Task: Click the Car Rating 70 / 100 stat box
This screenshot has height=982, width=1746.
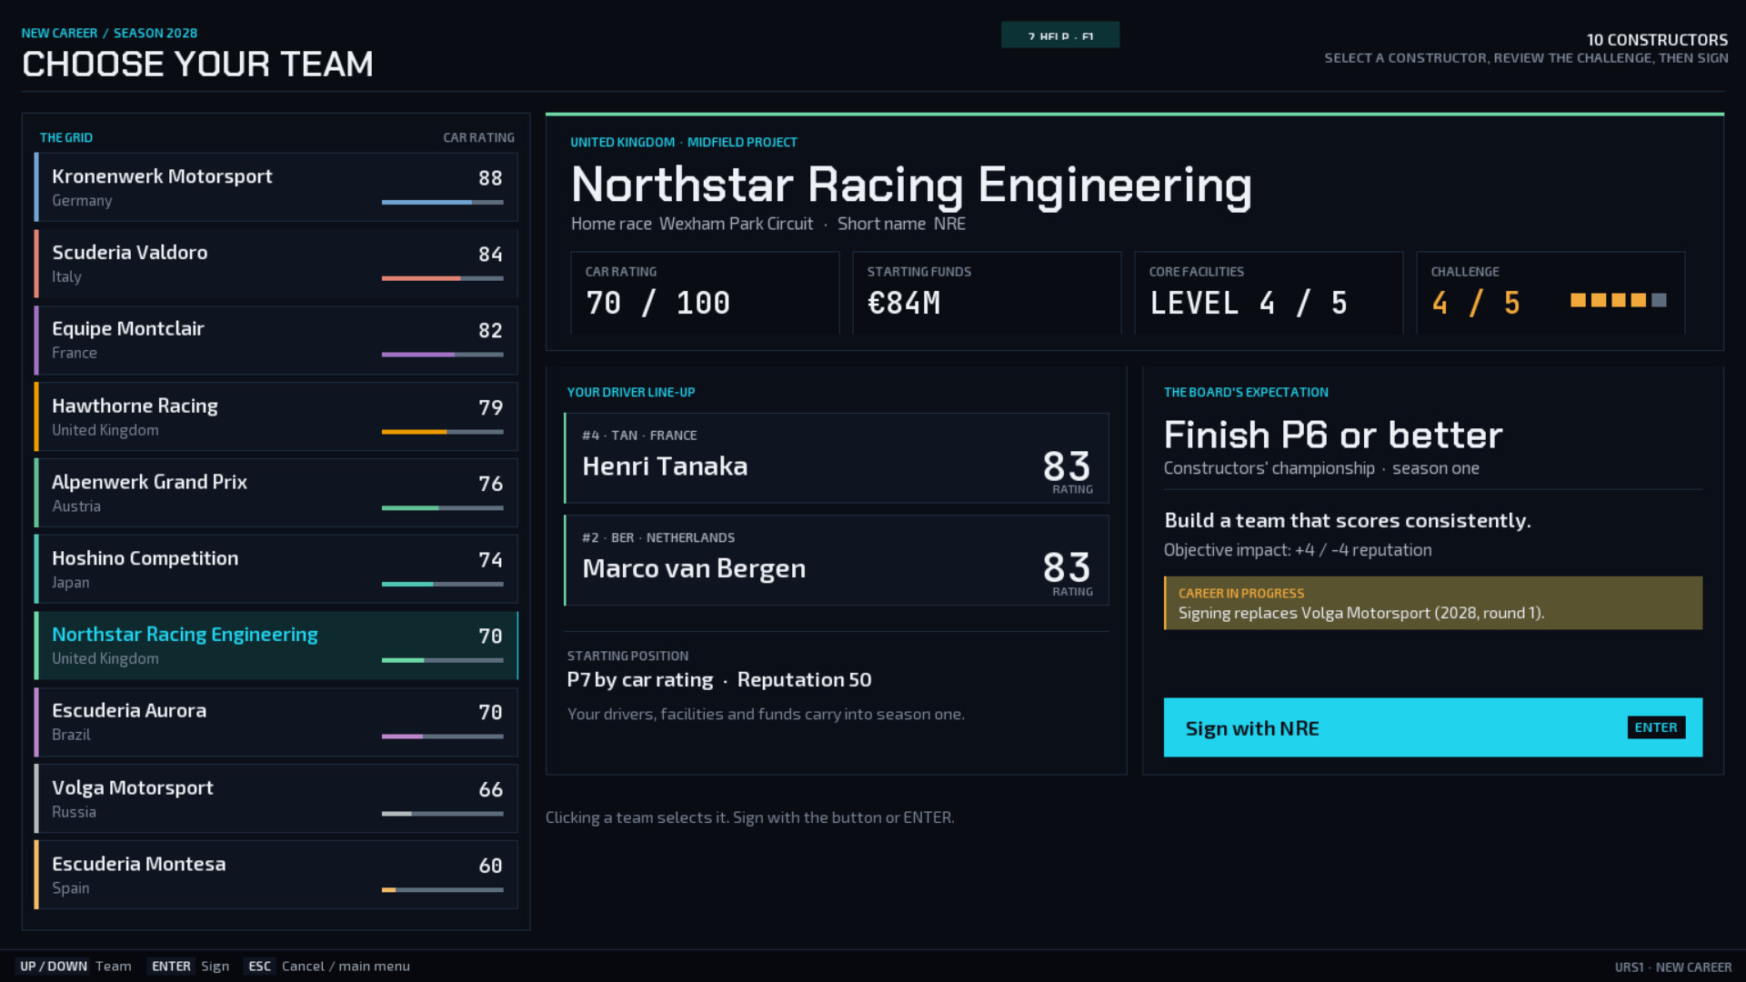Action: [x=705, y=293]
